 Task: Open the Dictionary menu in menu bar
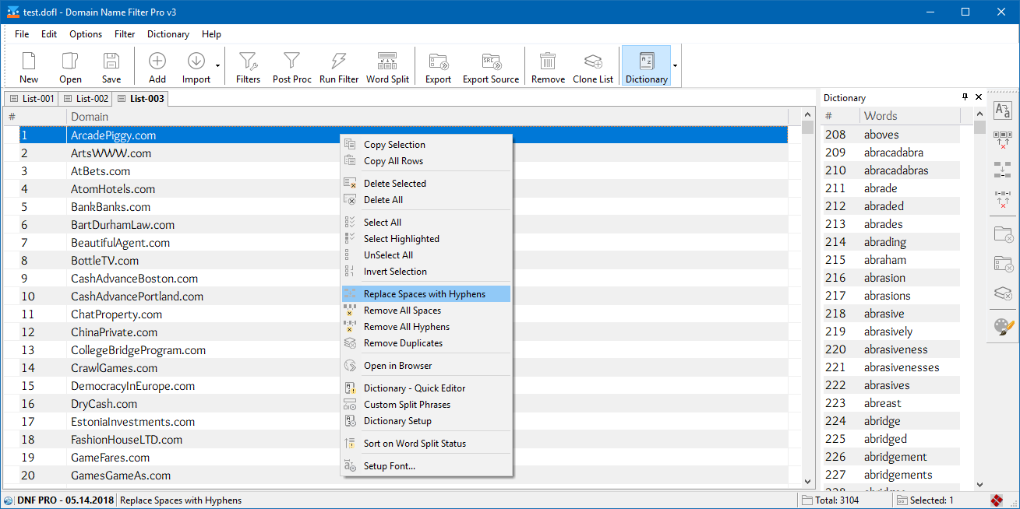[168, 34]
